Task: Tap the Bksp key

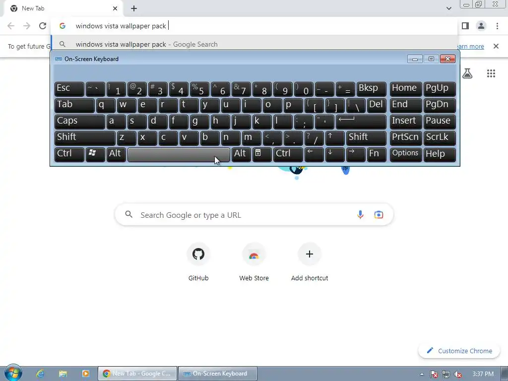Action: pyautogui.click(x=371, y=89)
